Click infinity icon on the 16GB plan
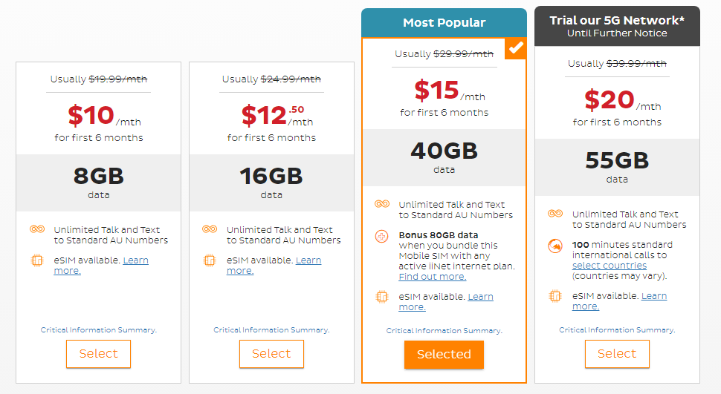Viewport: 721px width, 394px height. point(209,230)
